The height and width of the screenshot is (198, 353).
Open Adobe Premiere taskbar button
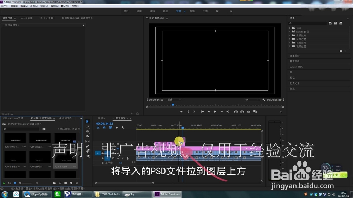click(167, 194)
